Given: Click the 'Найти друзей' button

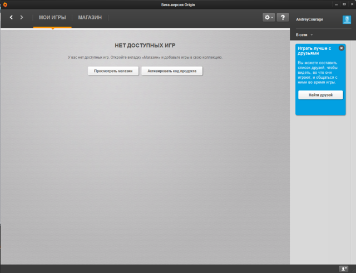Looking at the screenshot, I should [x=320, y=95].
